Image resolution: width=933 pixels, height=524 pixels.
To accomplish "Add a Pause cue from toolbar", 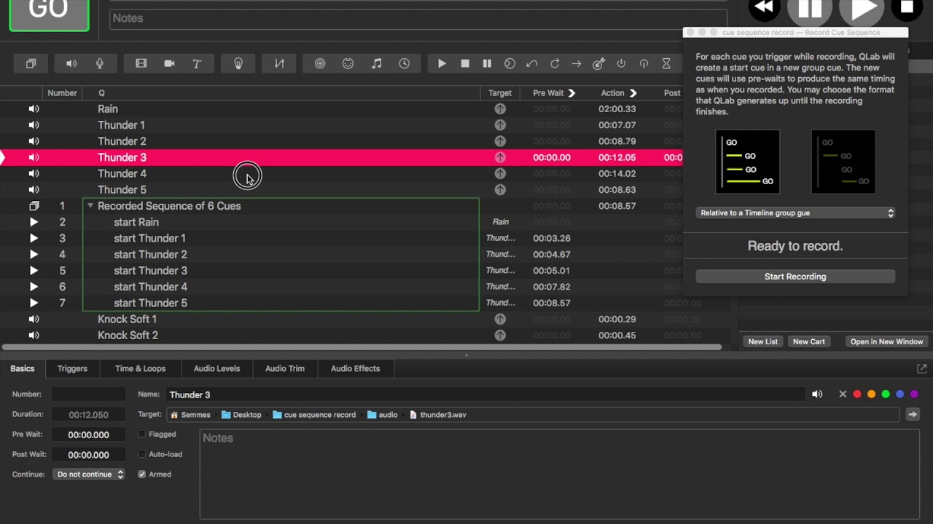I will [487, 64].
